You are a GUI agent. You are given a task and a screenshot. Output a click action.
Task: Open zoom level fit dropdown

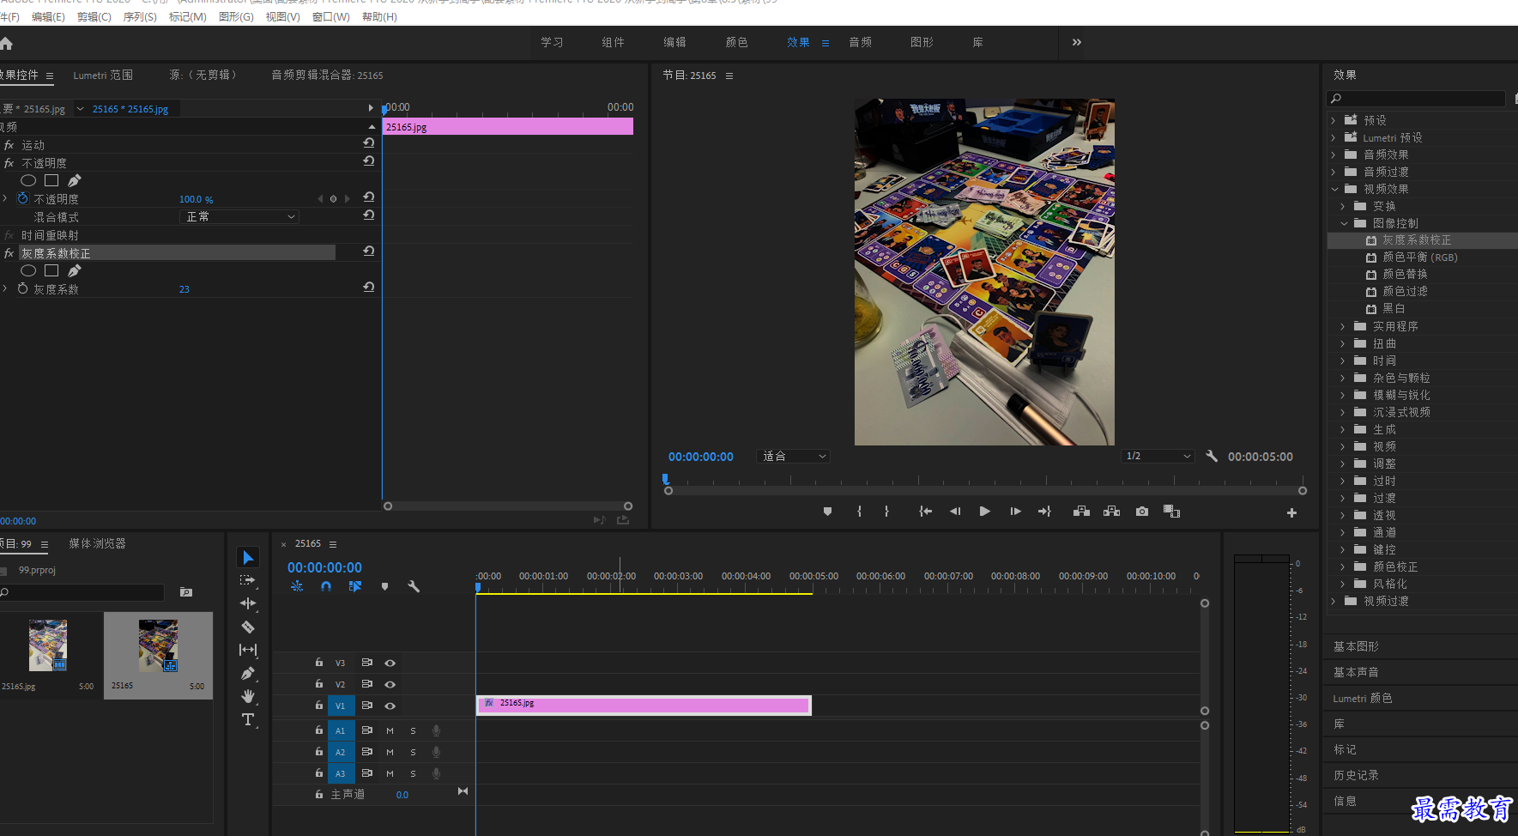point(795,457)
